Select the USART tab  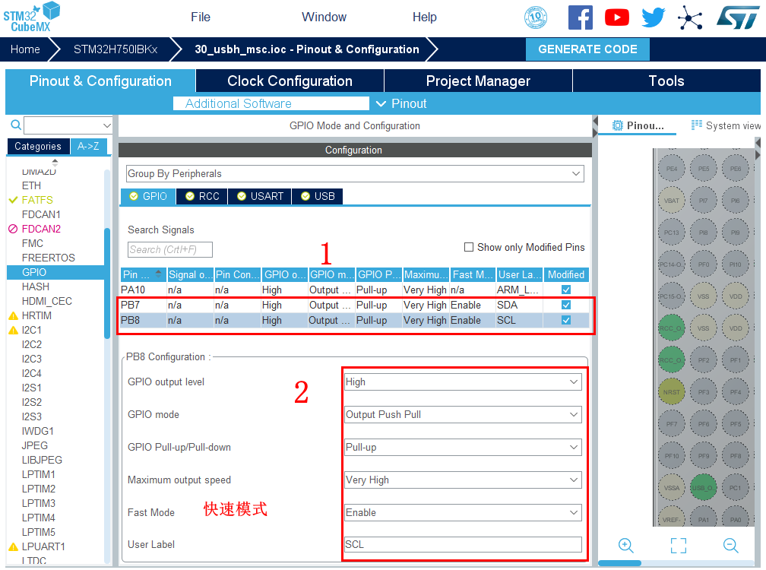[x=260, y=196]
